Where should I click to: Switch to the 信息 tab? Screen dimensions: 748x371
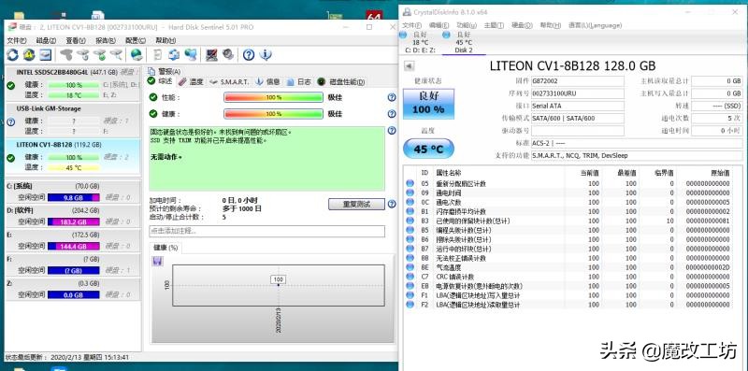click(268, 82)
